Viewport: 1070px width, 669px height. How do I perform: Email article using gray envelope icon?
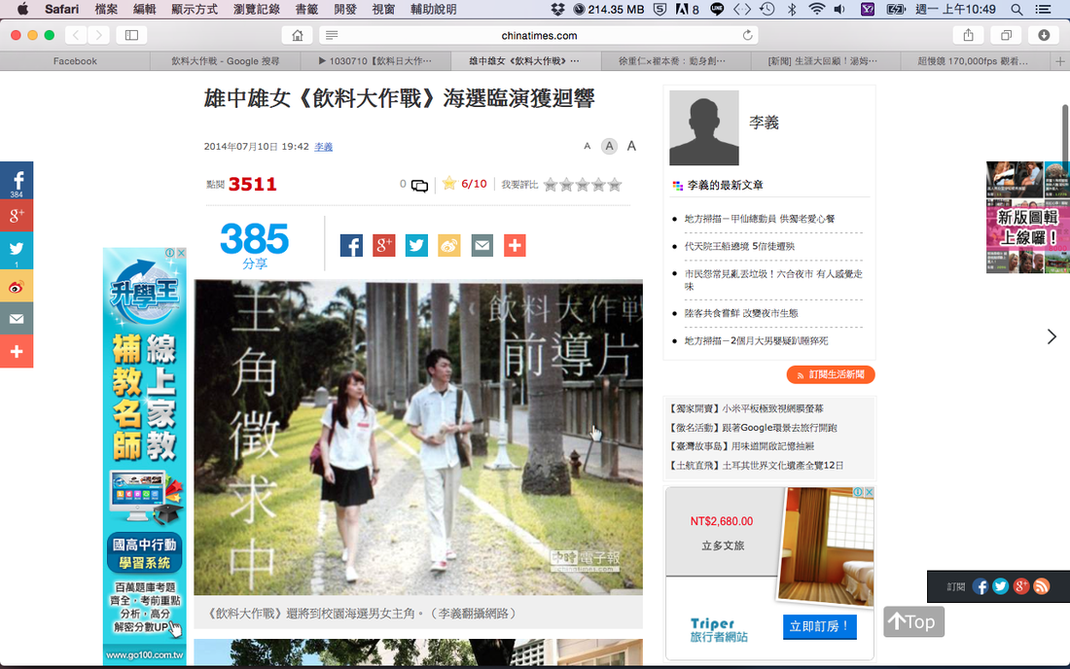click(x=481, y=245)
